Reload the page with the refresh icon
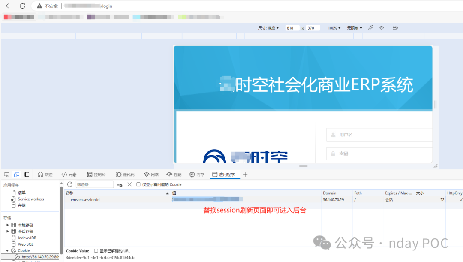Image resolution: width=463 pixels, height=262 pixels. tap(22, 6)
